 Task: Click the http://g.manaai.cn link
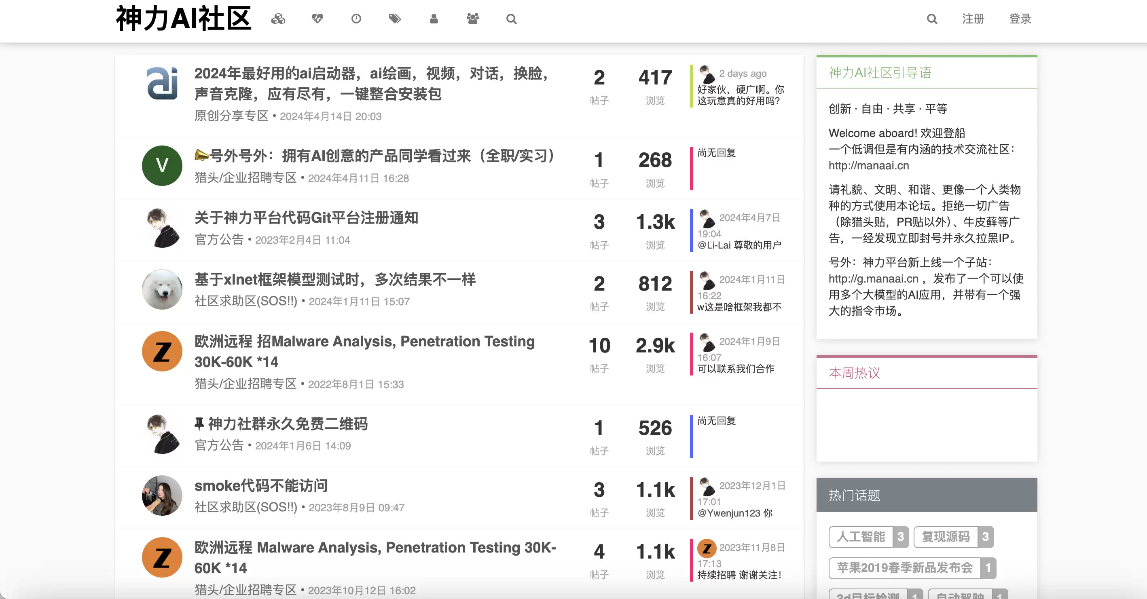[x=873, y=278]
